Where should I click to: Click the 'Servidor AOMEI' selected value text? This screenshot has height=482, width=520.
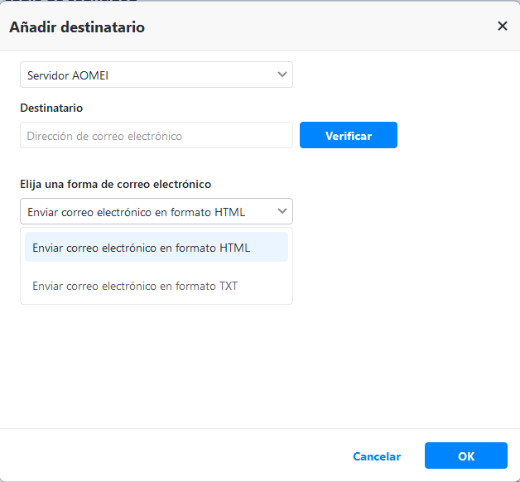(x=68, y=75)
